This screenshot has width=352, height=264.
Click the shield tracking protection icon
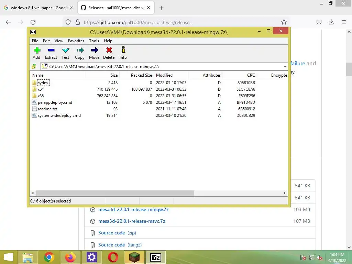point(68,22)
